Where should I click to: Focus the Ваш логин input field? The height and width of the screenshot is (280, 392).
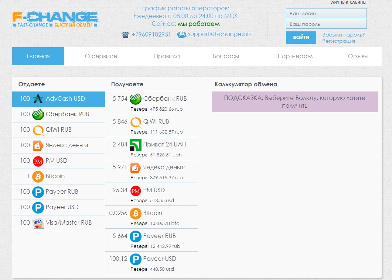(x=326, y=13)
